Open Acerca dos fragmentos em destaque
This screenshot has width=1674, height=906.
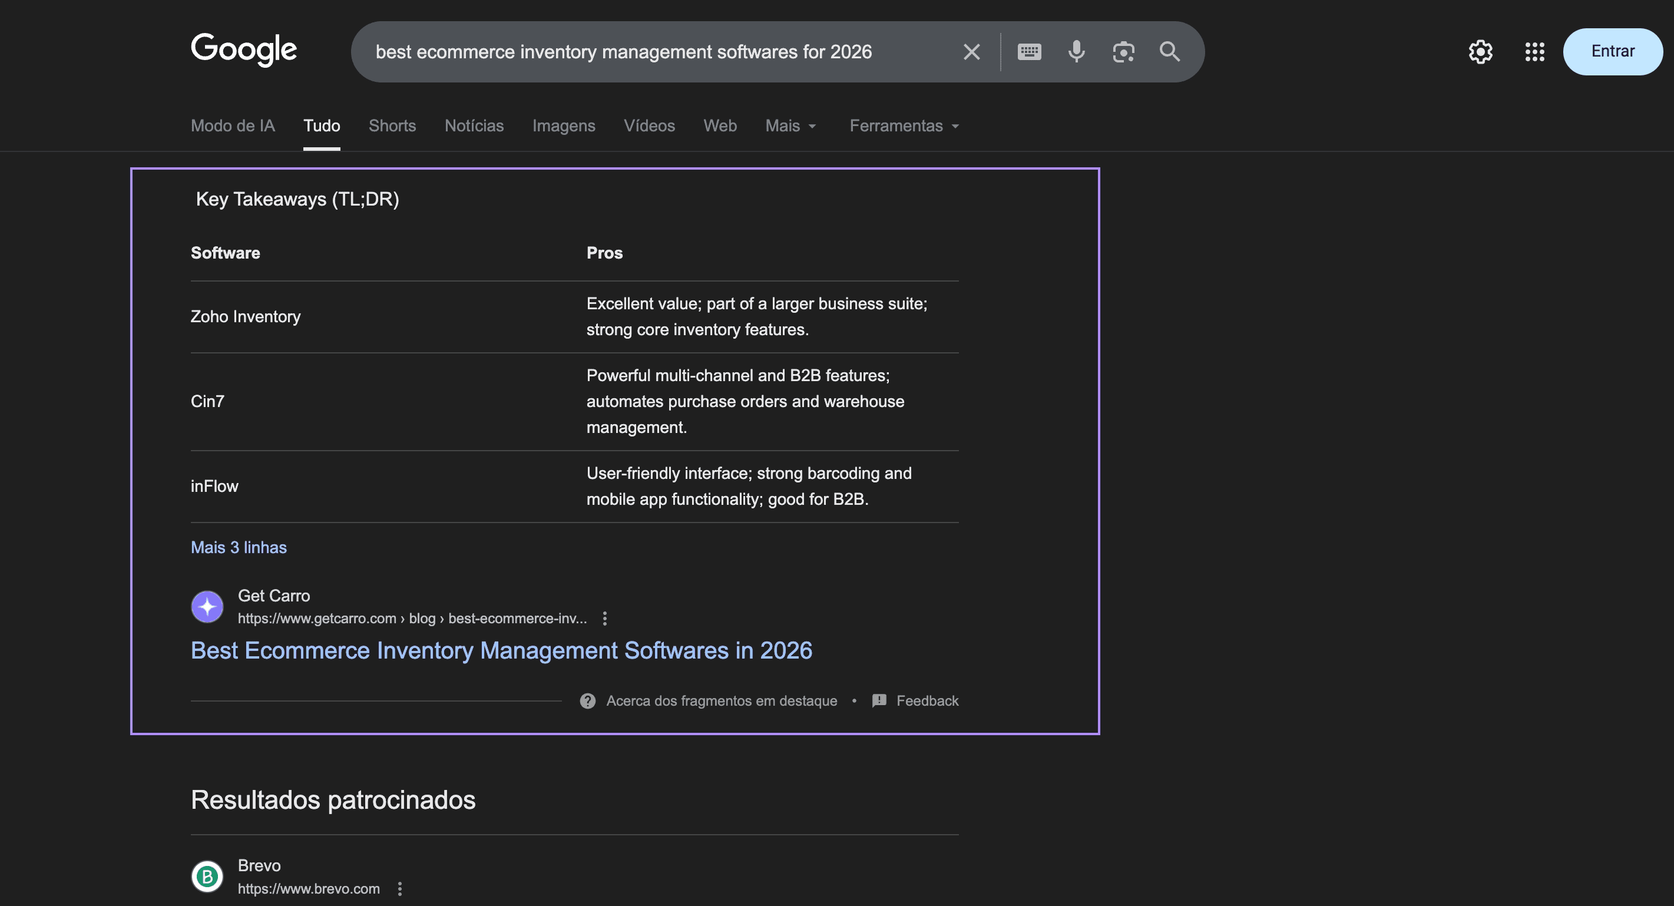[x=722, y=700]
